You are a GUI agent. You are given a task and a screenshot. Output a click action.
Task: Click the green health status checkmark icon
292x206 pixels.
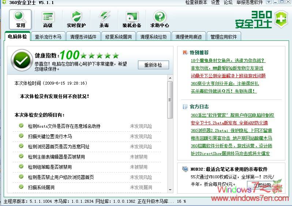coord(22,60)
